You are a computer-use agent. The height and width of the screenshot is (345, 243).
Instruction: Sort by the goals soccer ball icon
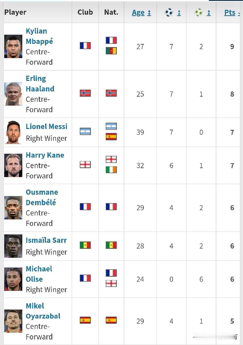click(x=169, y=12)
